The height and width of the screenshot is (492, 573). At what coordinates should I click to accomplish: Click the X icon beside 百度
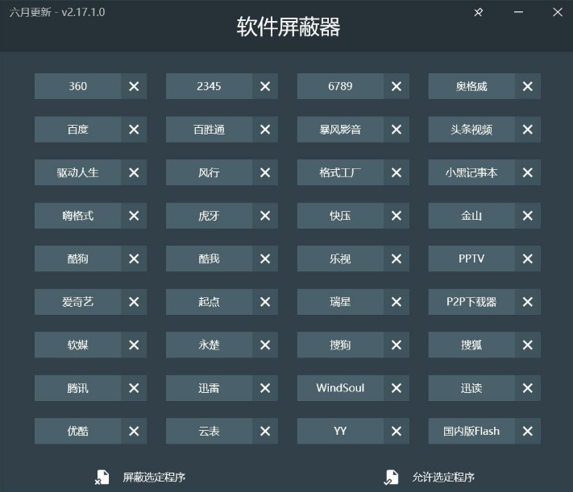134,130
